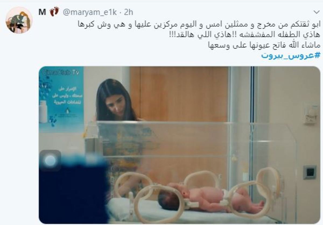
Task: Click the white wall outlet in the photo
Action: 310,114
